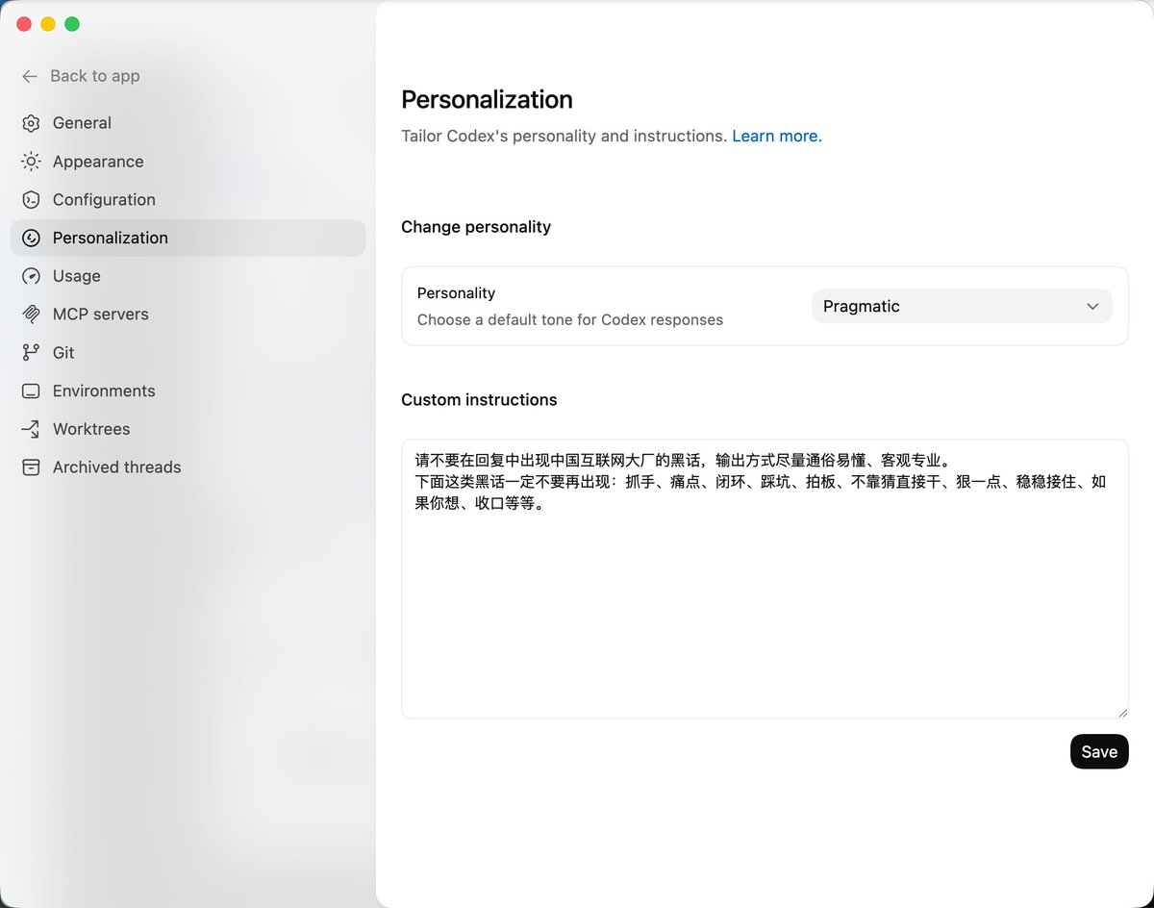Open MCP servers settings
Screen dimensions: 1154x908
[x=188, y=314]
